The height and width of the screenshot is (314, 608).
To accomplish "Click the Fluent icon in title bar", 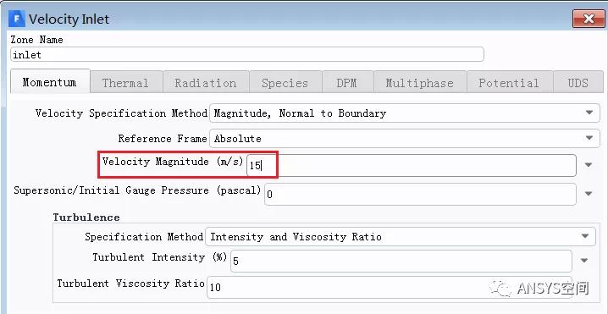I will coord(17,19).
